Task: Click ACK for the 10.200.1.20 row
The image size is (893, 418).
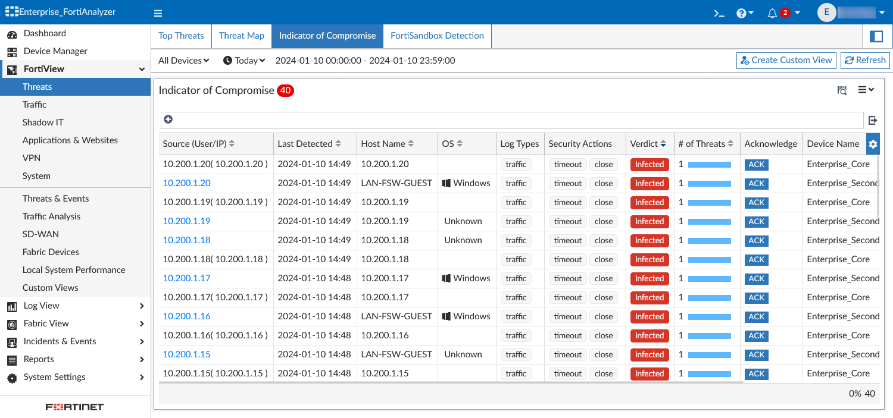Action: click(755, 183)
